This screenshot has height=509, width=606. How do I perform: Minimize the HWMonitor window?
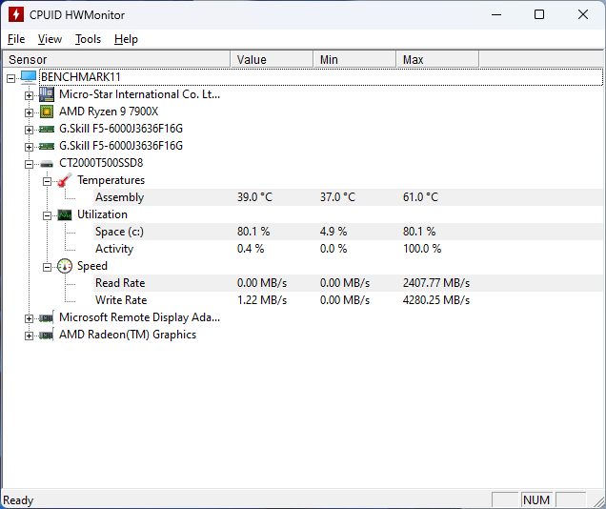pos(496,14)
